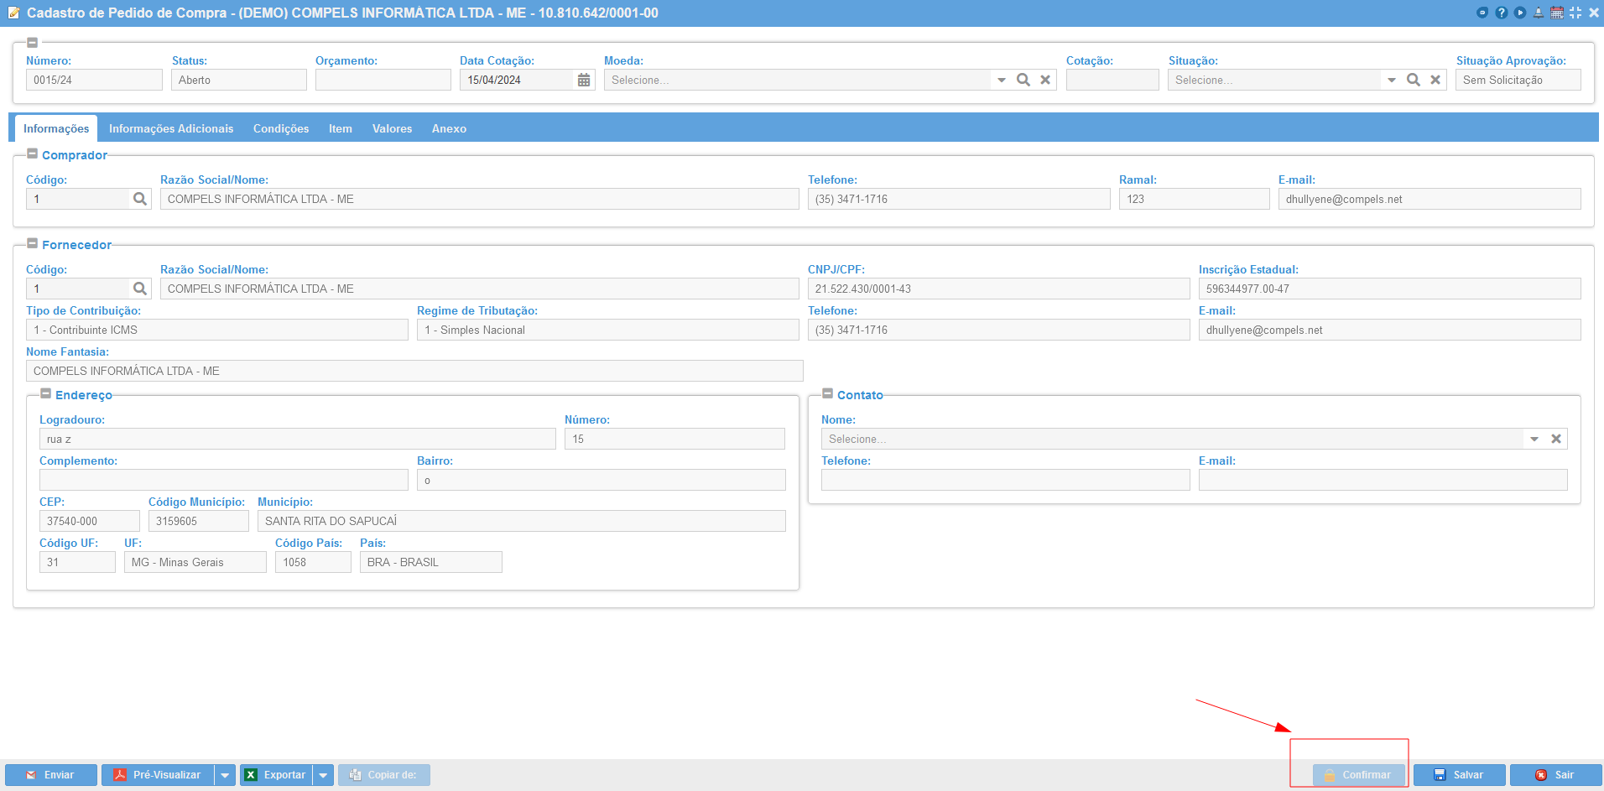
Task: Save the order with Salvar
Action: coord(1460,775)
